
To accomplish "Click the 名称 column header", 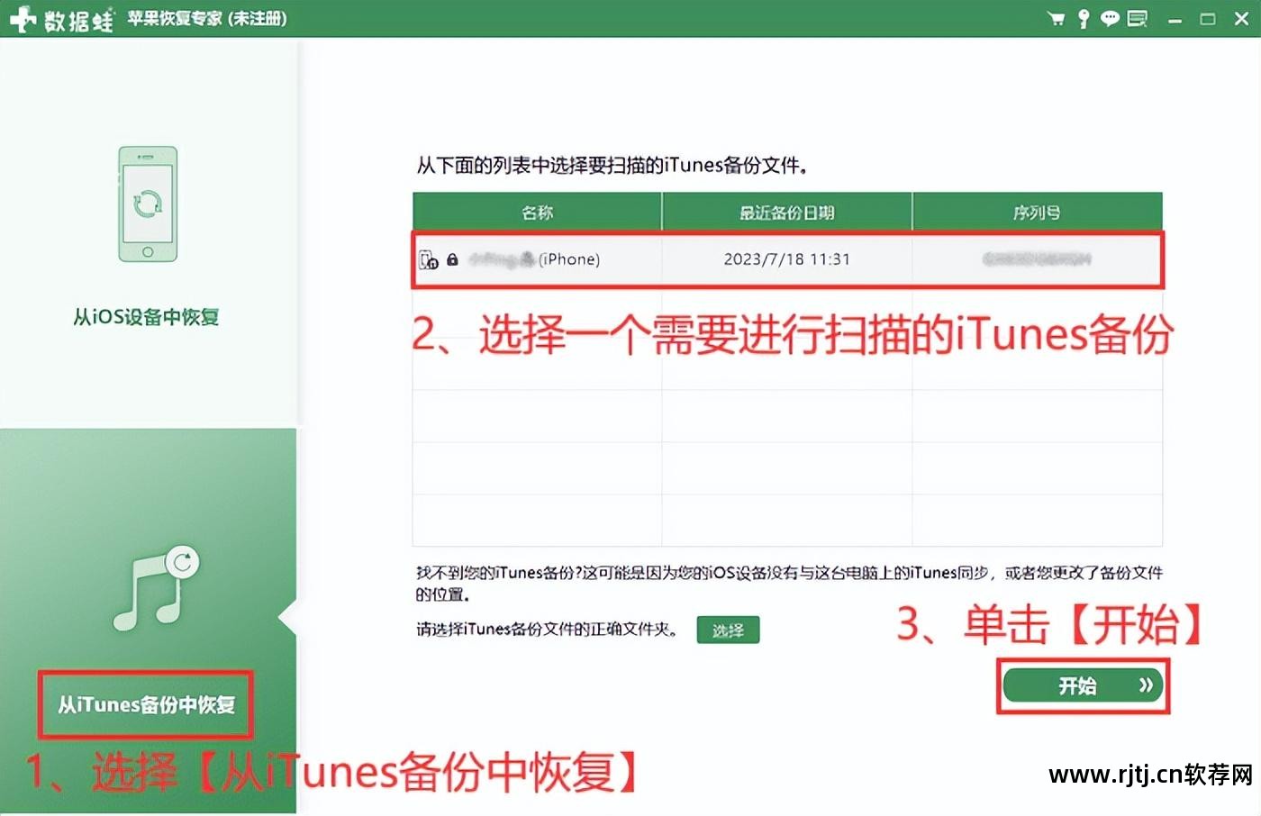I will click(537, 213).
